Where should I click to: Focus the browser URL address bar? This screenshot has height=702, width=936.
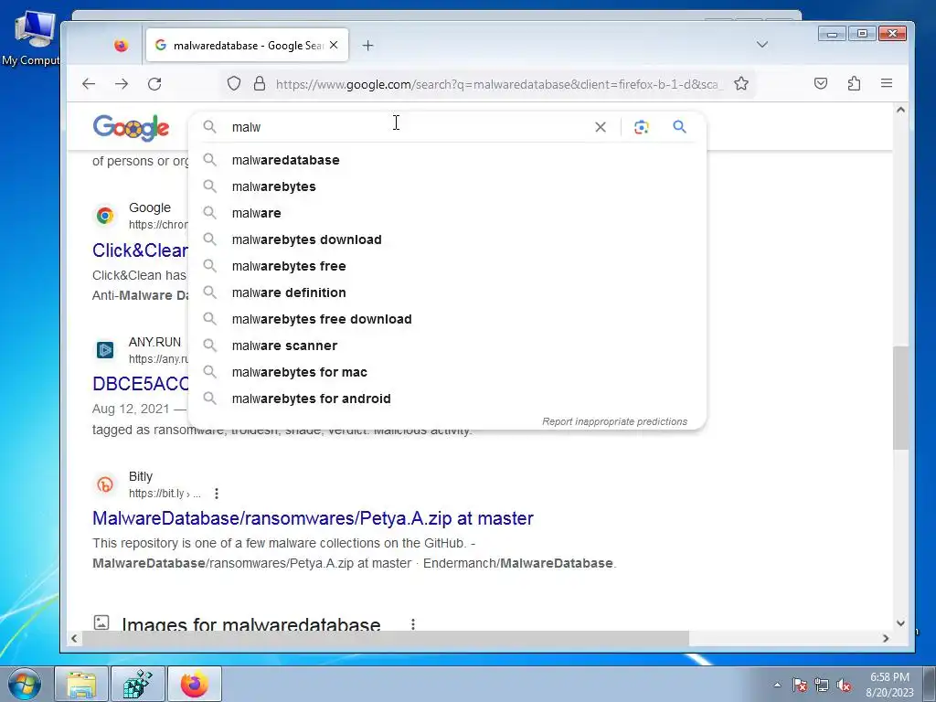click(500, 84)
